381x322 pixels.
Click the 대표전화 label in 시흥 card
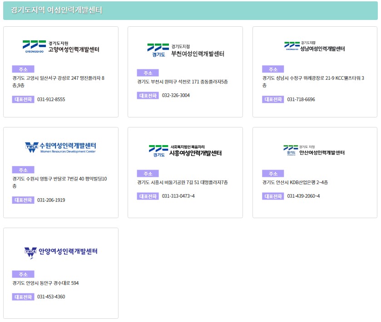[148, 196]
